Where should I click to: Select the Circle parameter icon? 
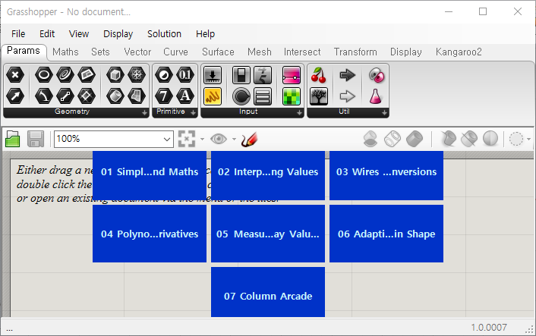pyautogui.click(x=44, y=75)
